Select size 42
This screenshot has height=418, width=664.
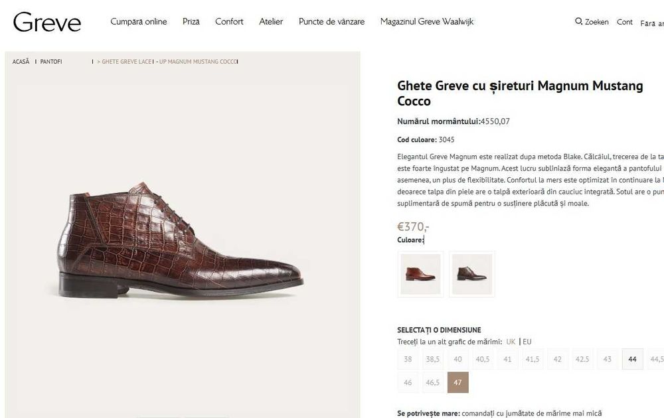pos(557,359)
